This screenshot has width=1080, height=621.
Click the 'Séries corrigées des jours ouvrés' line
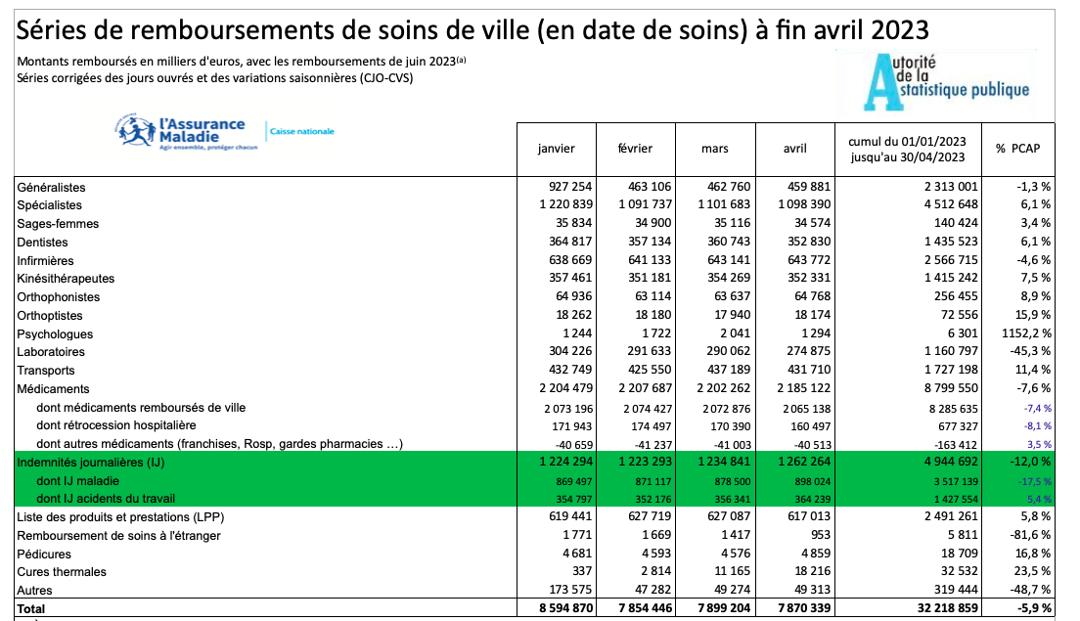point(215,78)
